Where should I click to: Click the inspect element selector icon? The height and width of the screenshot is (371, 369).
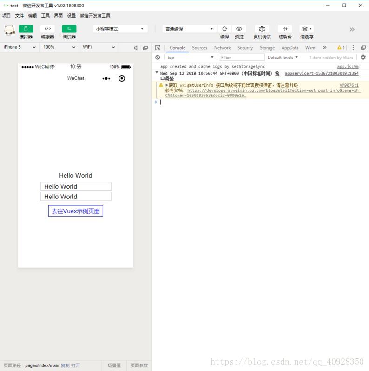click(x=158, y=48)
